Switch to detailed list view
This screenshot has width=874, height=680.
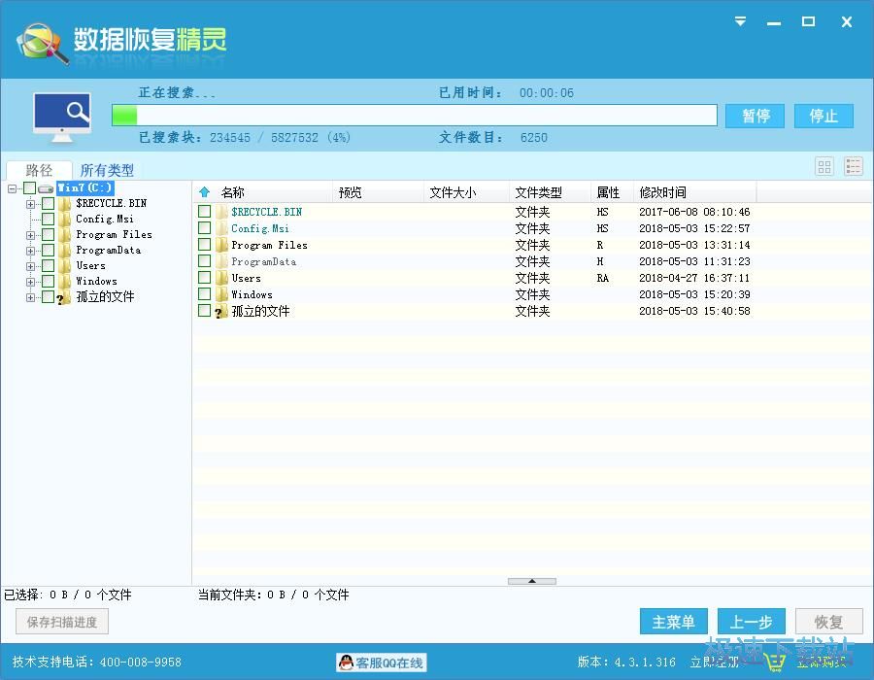[x=853, y=166]
